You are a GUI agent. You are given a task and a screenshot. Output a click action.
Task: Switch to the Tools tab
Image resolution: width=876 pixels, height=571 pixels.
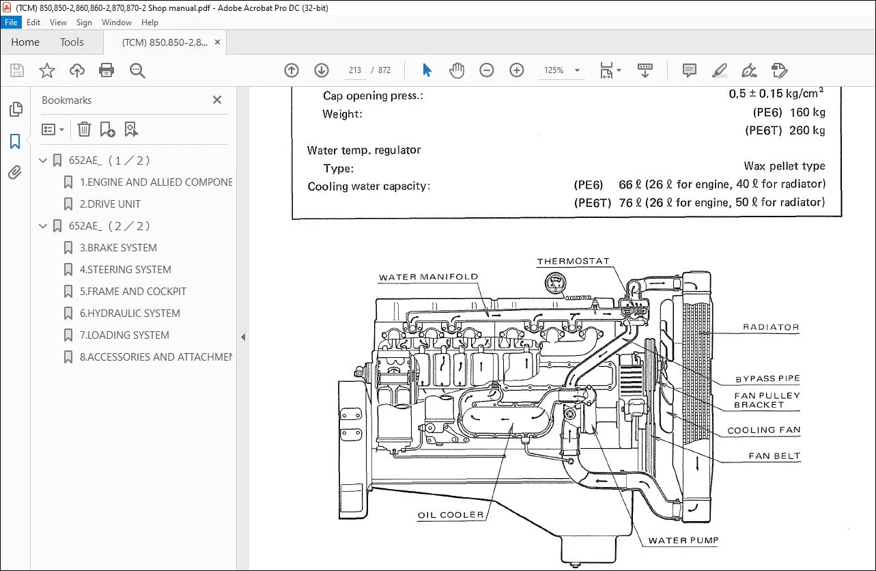[72, 42]
